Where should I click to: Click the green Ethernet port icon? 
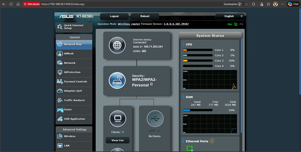coord(189,148)
